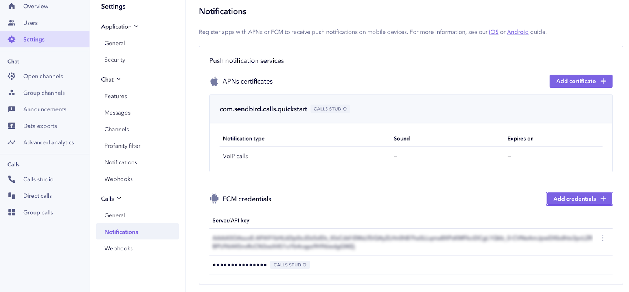Viewport: 629px width, 292px height.
Task: Click the Users people icon
Action: tap(12, 23)
